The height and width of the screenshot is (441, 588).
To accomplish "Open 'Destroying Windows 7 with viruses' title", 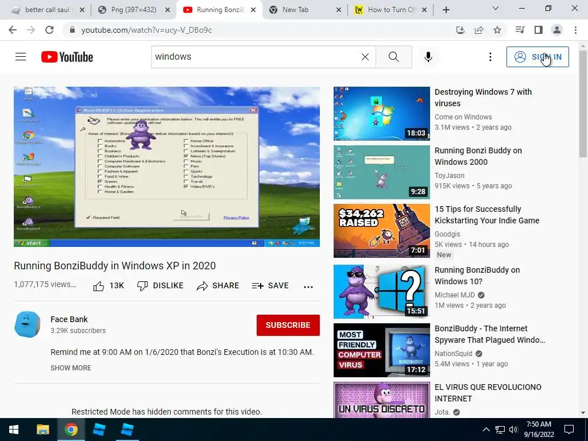I will [483, 98].
